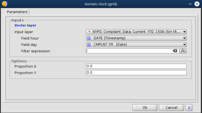Close the Aoristic clock dialog

click(x=197, y=4)
